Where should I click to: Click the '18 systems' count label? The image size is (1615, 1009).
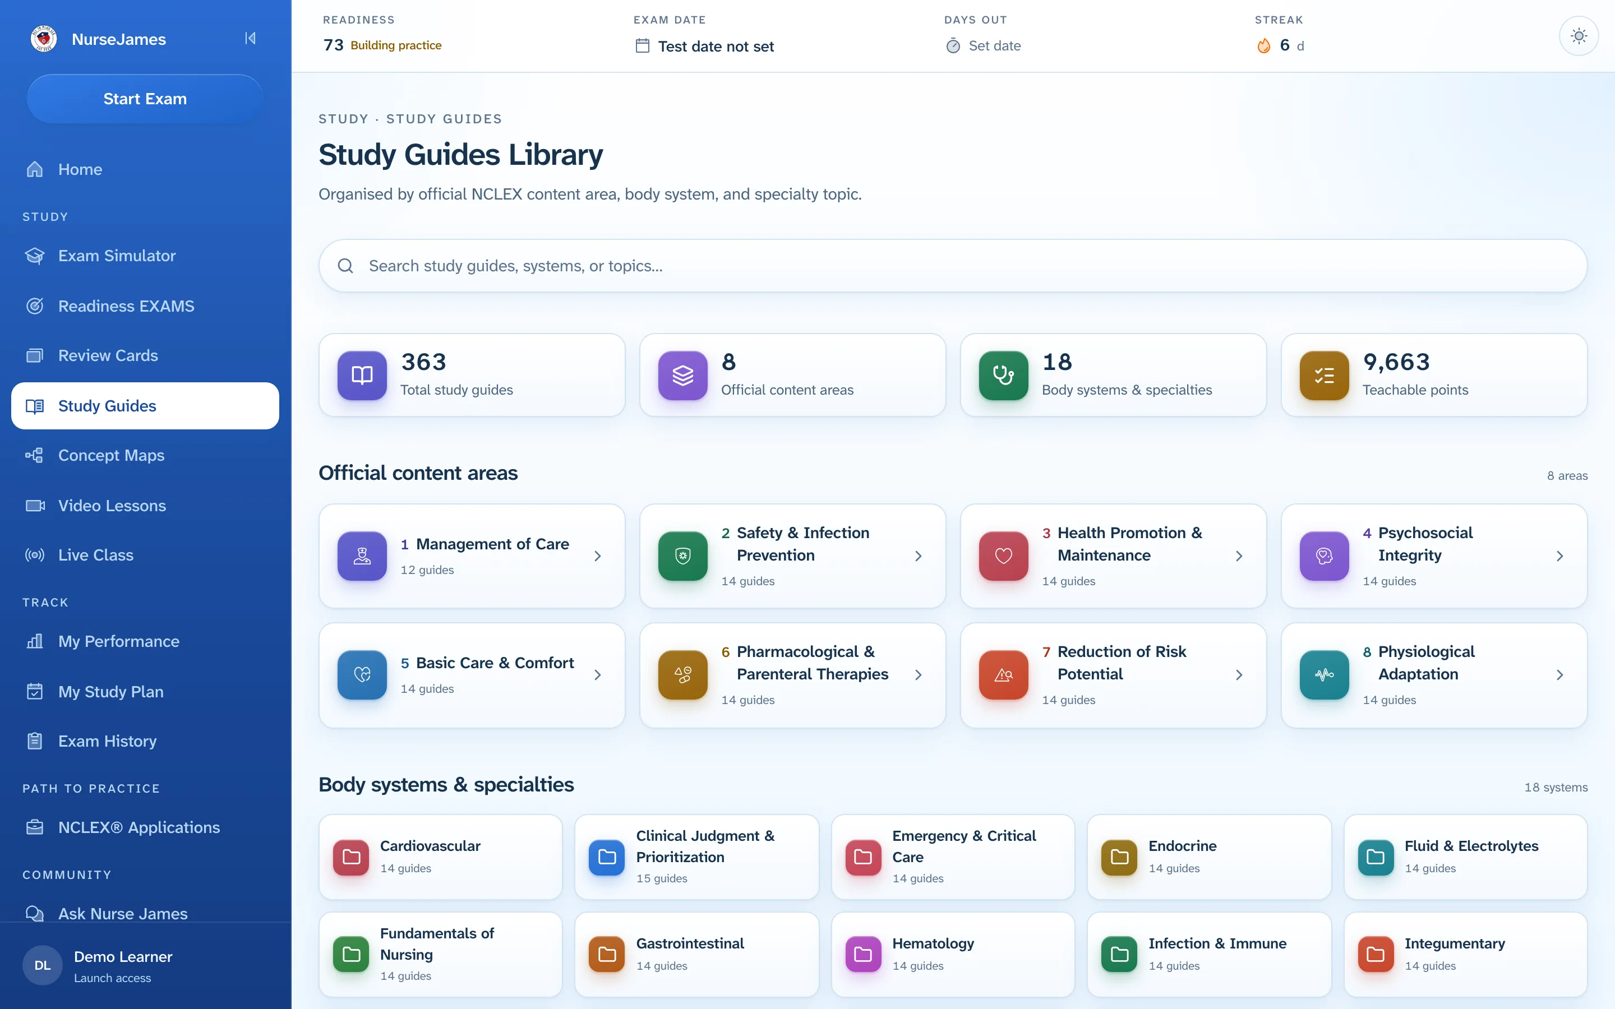[1556, 788]
